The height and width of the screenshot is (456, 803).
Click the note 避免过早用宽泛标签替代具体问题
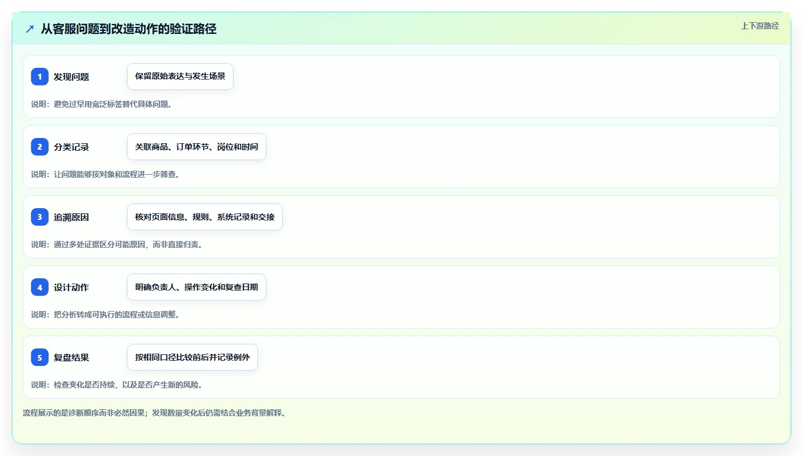113,104
